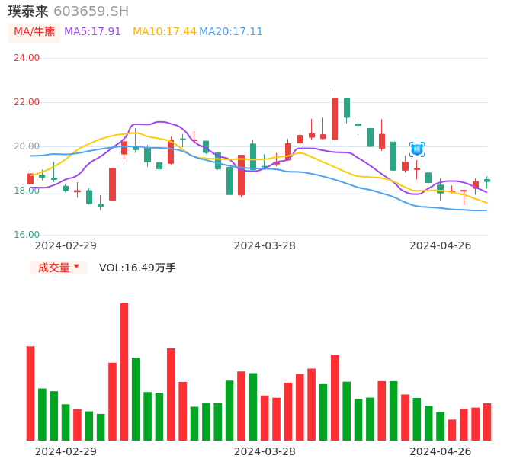The height and width of the screenshot is (462, 523).
Task: Click the 璞泰来 stock name title
Action: point(28,11)
